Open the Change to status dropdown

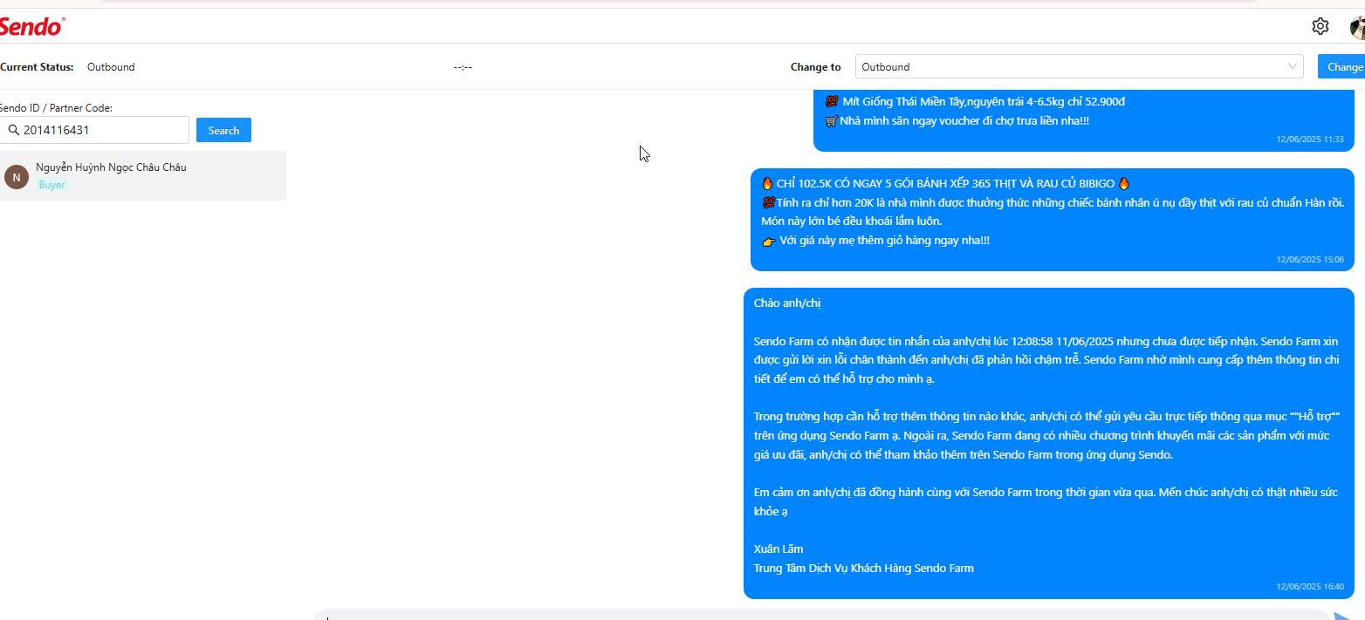click(1079, 67)
